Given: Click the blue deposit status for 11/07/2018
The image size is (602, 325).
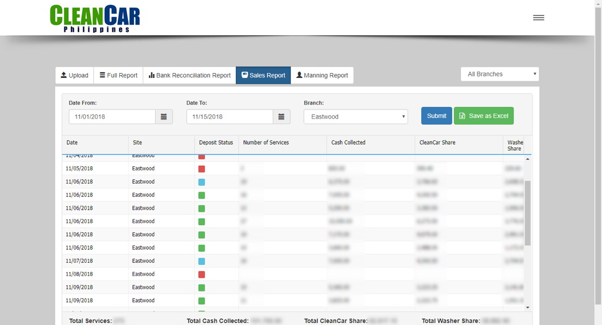Looking at the screenshot, I should [x=201, y=261].
